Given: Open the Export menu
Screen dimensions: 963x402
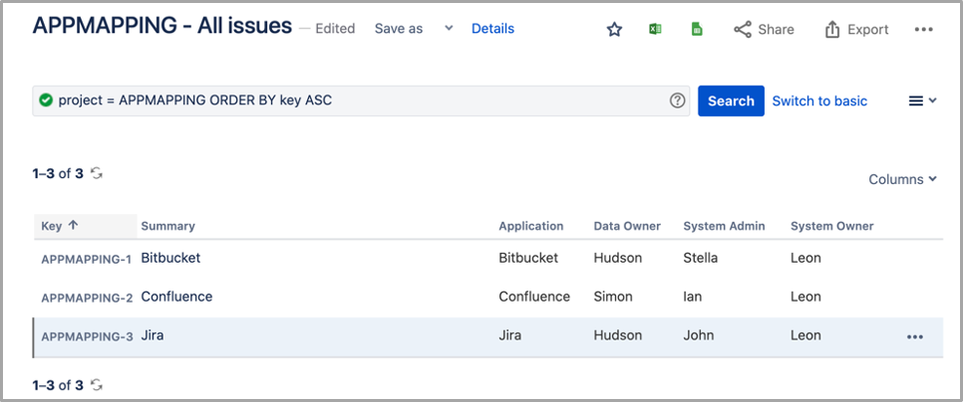Looking at the screenshot, I should click(x=856, y=30).
